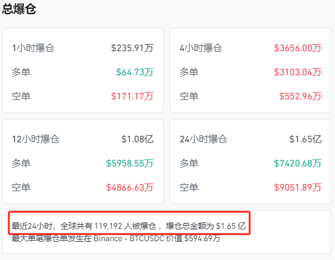Select the 1小时爆仓 label
Viewport: 335px width, 260px height.
click(33, 48)
